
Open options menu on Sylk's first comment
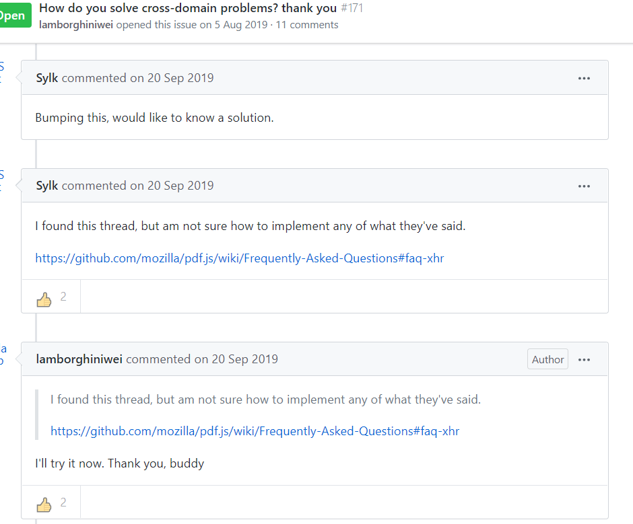[x=584, y=78]
